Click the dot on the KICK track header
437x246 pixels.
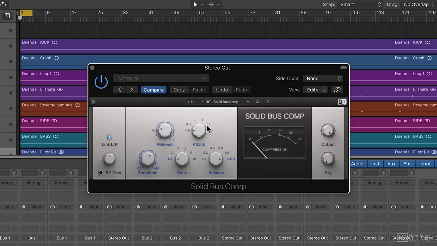click(x=11, y=46)
